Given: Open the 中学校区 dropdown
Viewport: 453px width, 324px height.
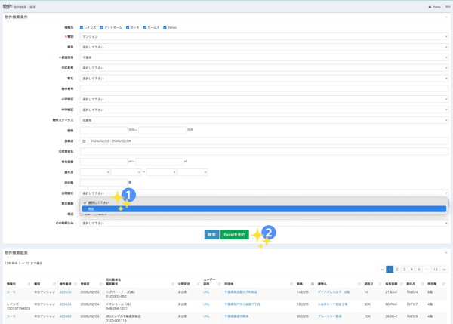Looking at the screenshot, I should (264, 110).
